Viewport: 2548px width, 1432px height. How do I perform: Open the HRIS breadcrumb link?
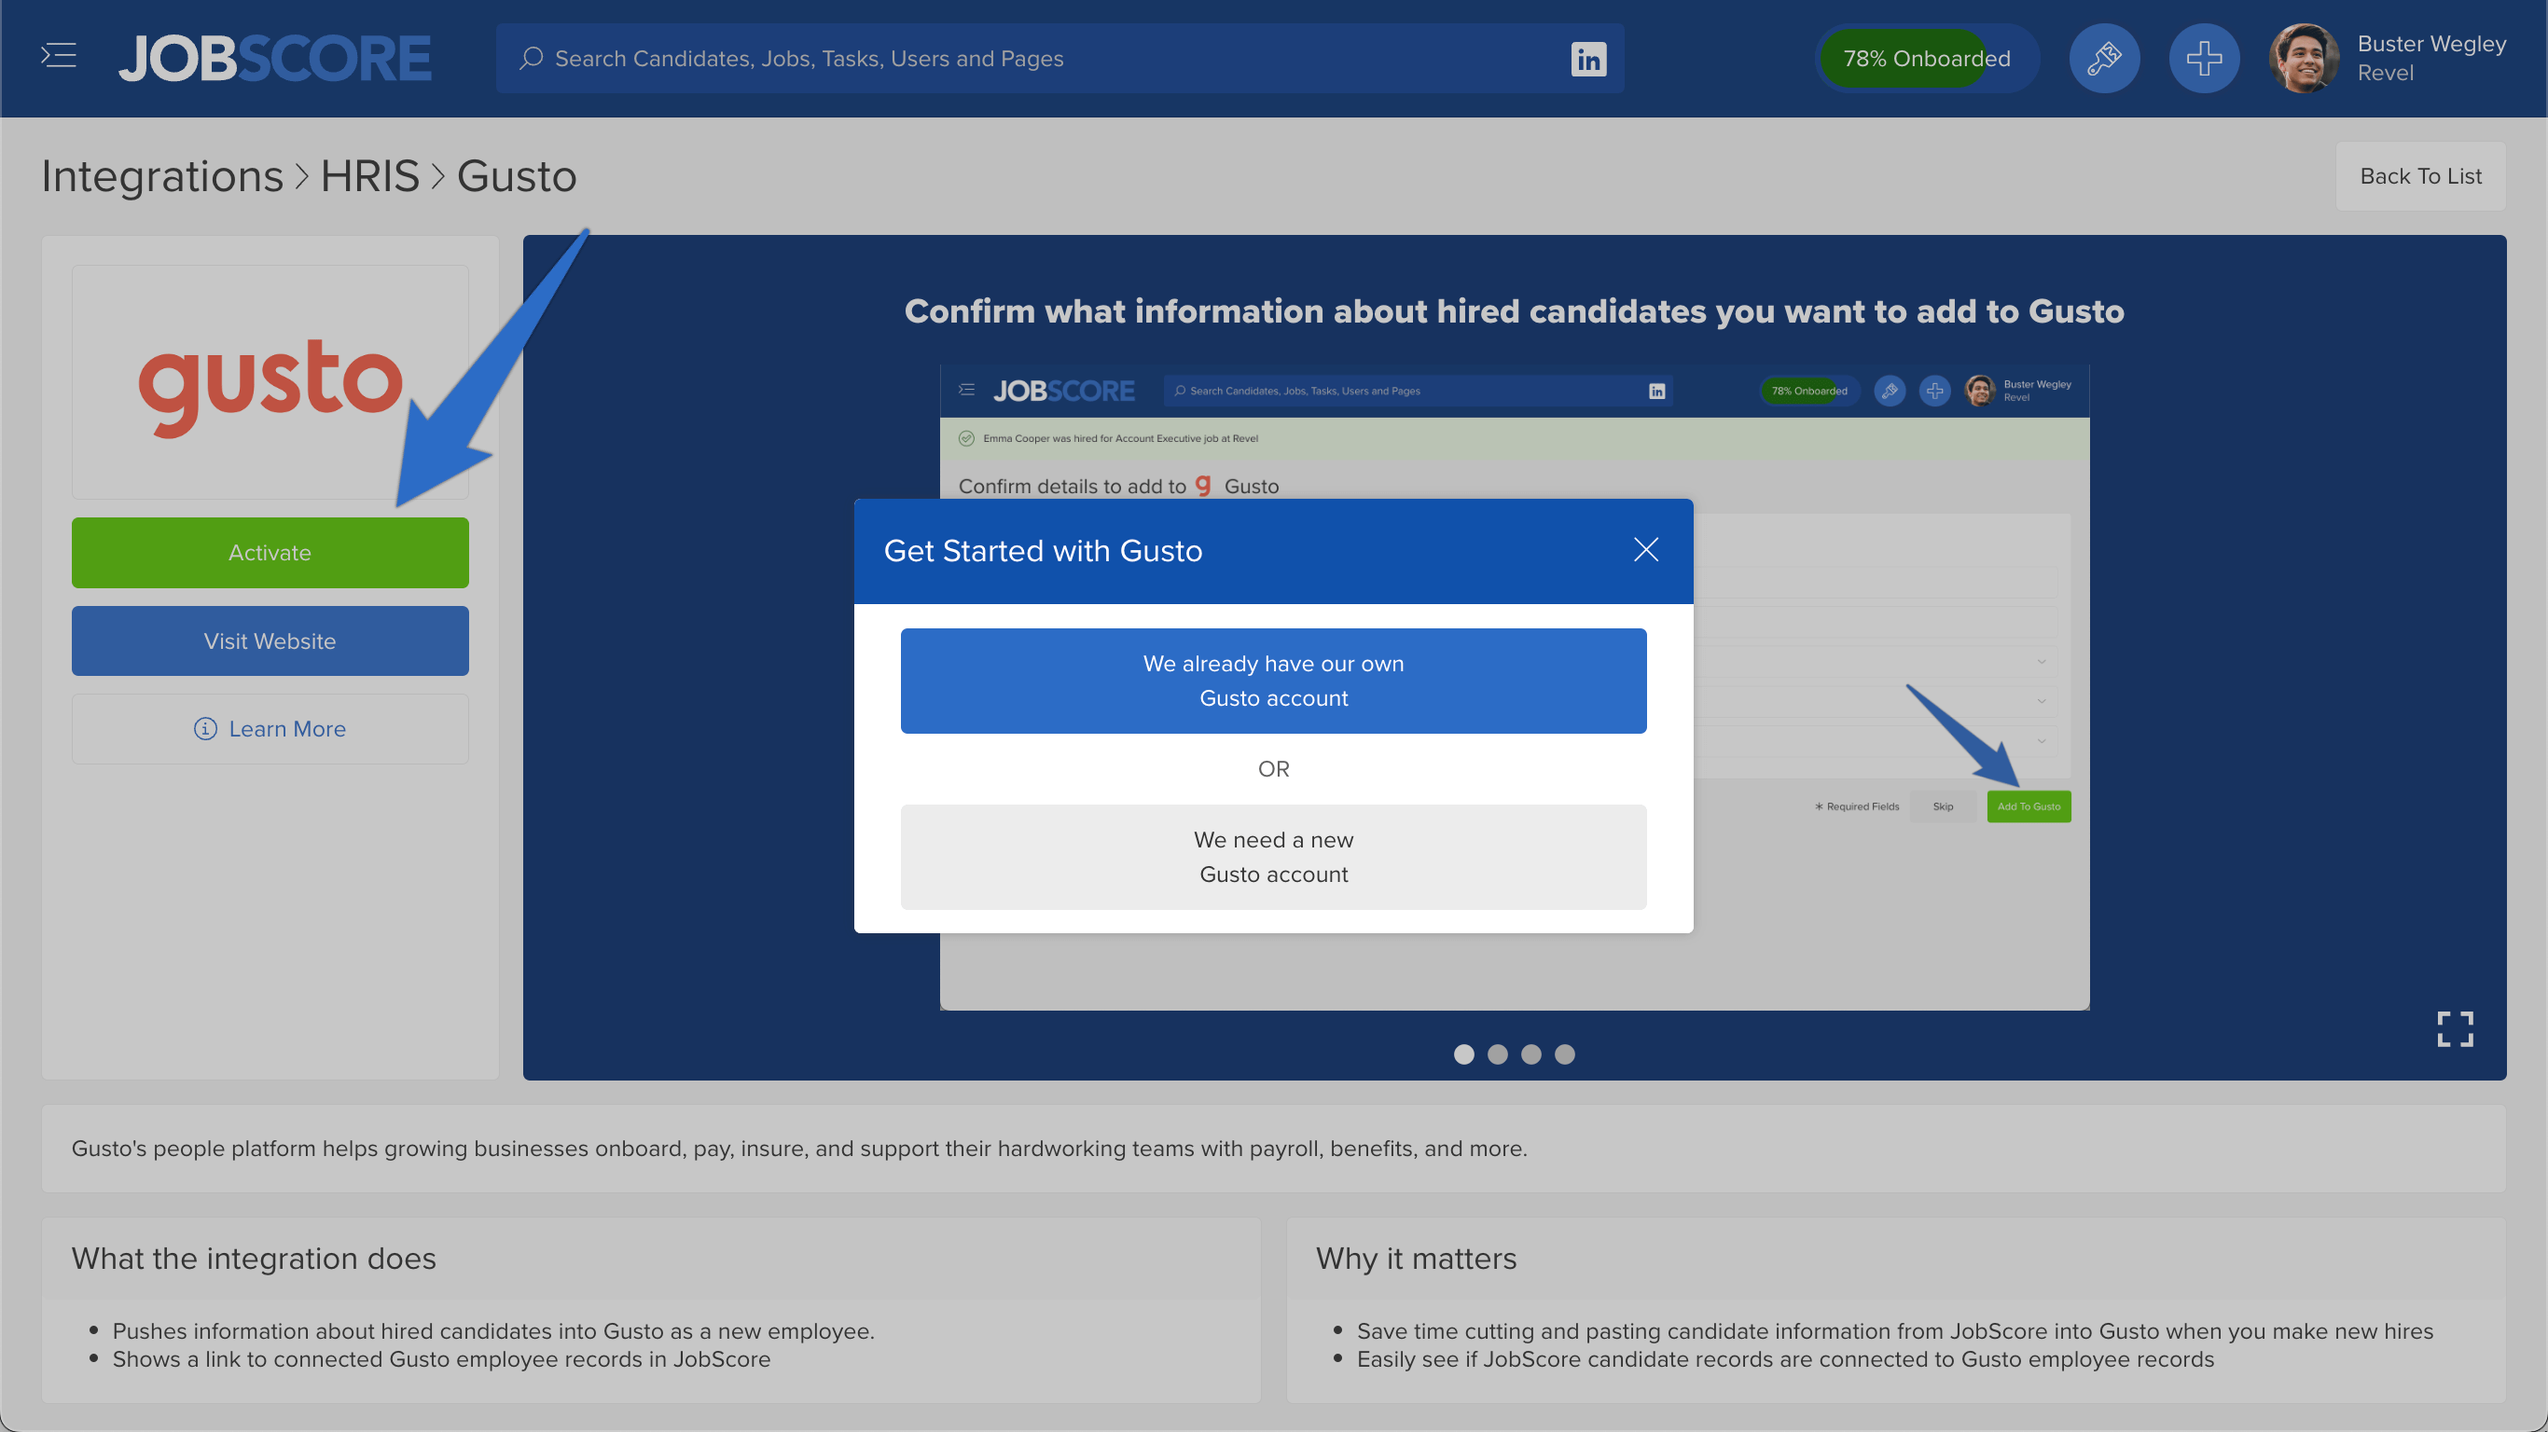(370, 176)
